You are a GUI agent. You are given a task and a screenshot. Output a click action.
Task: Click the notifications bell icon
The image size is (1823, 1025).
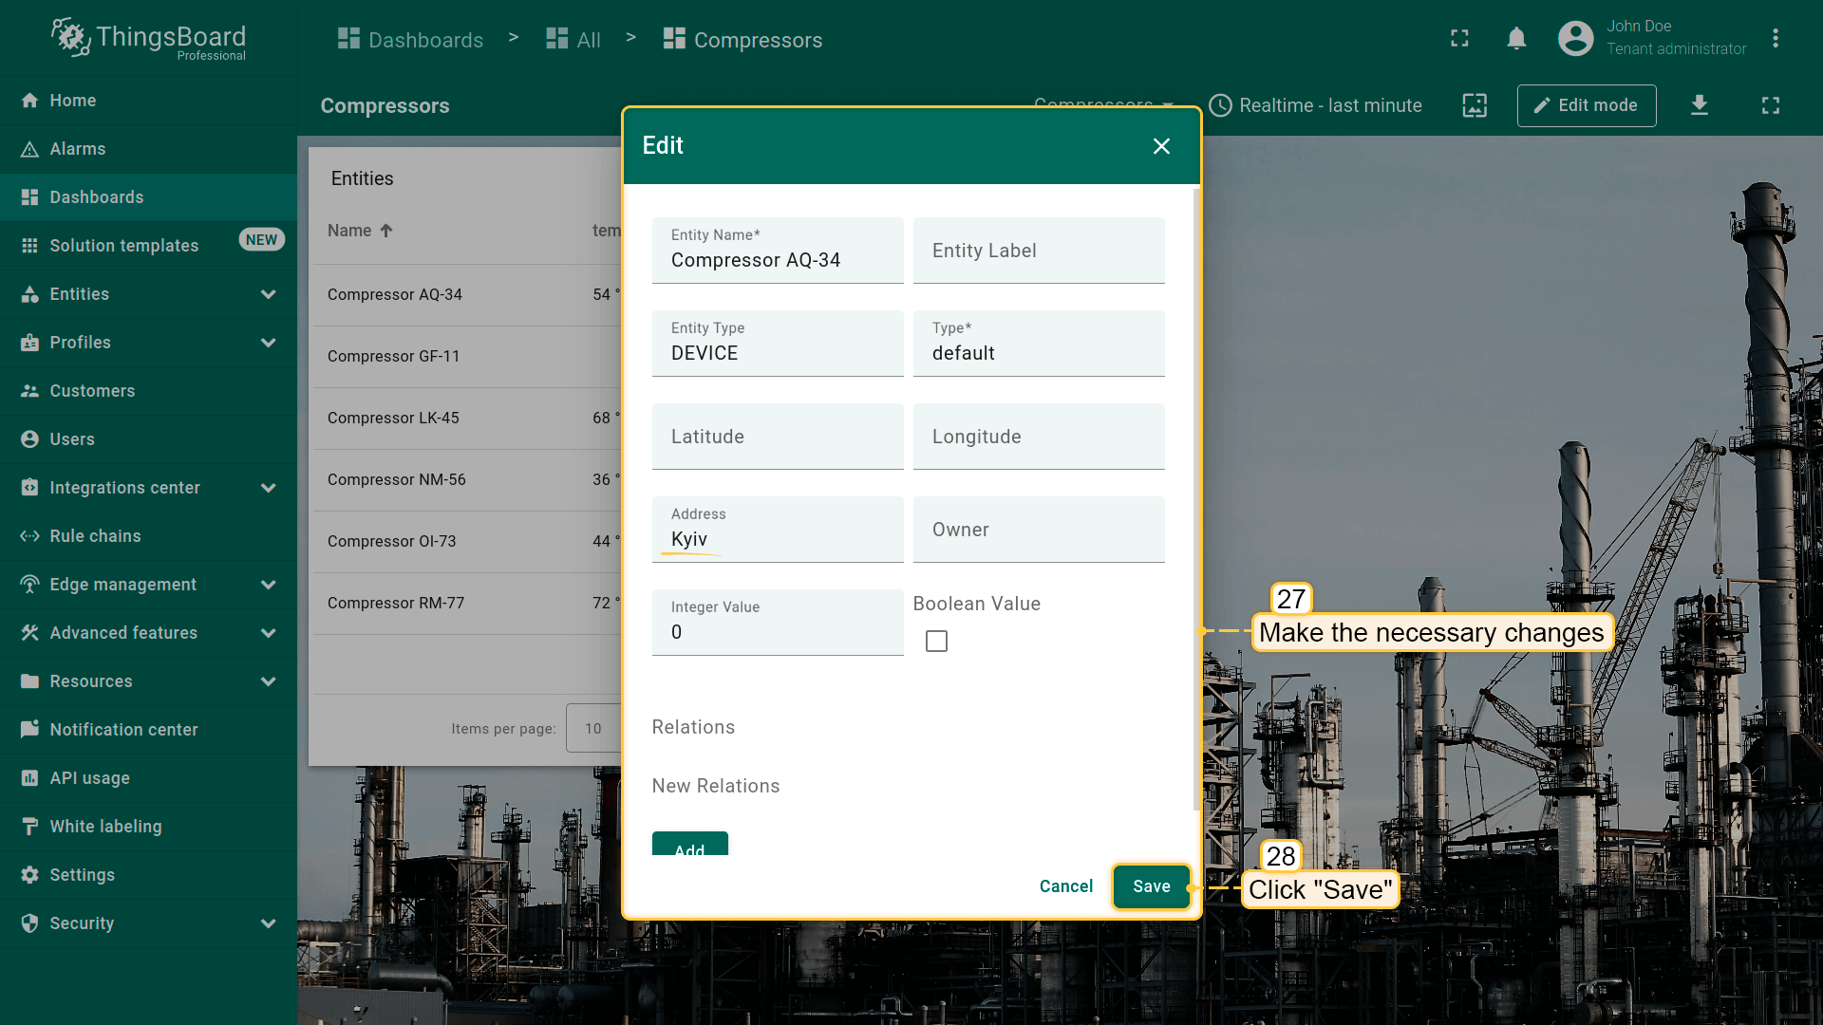click(x=1516, y=39)
